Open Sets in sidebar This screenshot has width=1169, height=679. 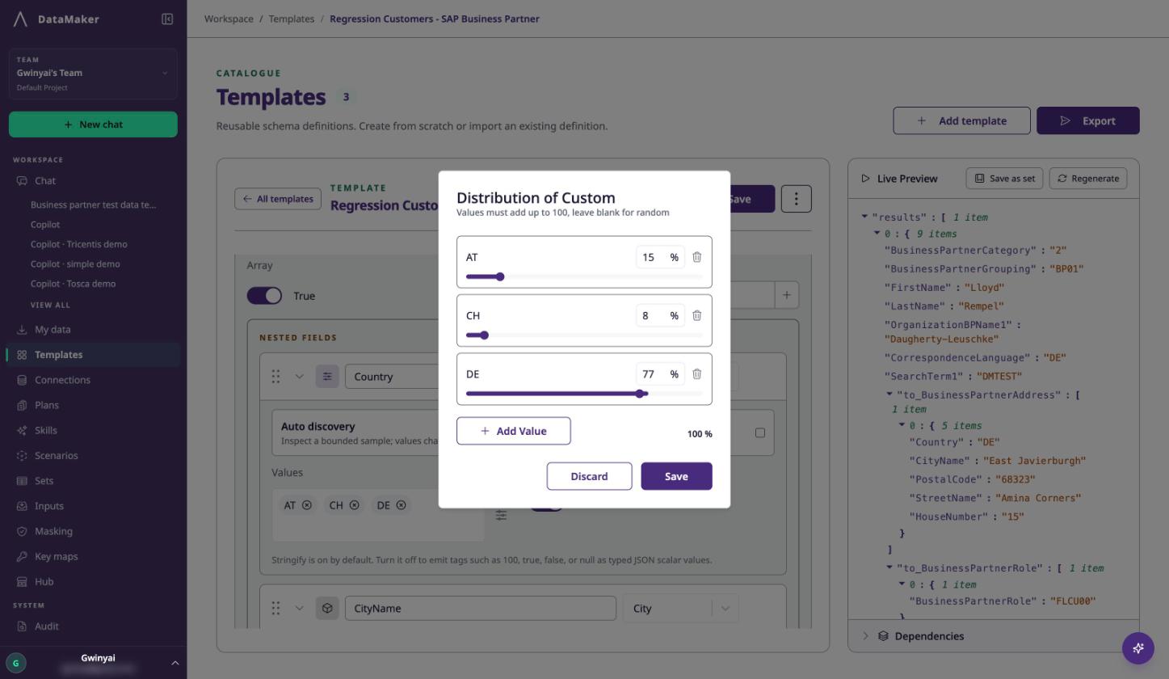(x=93, y=480)
